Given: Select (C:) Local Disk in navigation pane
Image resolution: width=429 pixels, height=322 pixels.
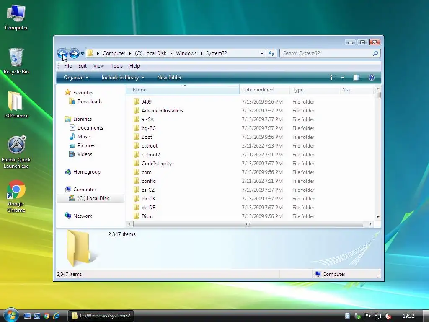Looking at the screenshot, I should click(90, 198).
